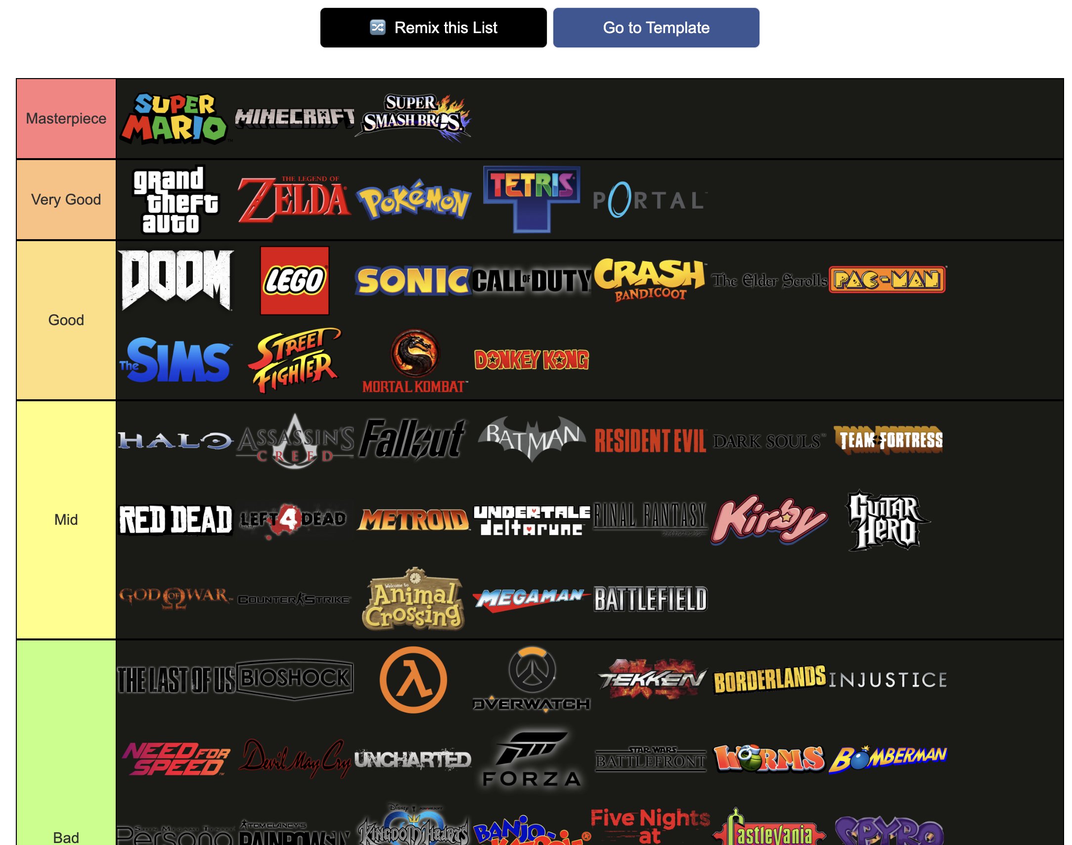
Task: Click the Super Mario franchise icon
Action: 173,117
